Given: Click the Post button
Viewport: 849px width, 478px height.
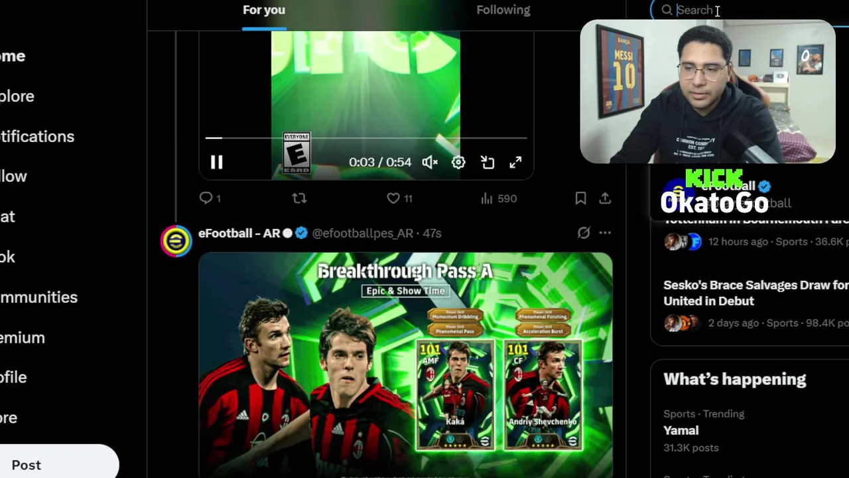Looking at the screenshot, I should click(x=27, y=465).
